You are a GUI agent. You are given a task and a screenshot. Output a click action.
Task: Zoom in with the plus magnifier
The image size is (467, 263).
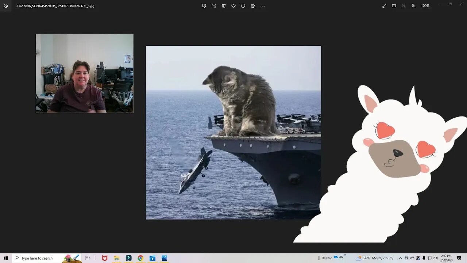[x=413, y=6]
